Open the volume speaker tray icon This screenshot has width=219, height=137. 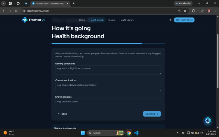coord(193,133)
